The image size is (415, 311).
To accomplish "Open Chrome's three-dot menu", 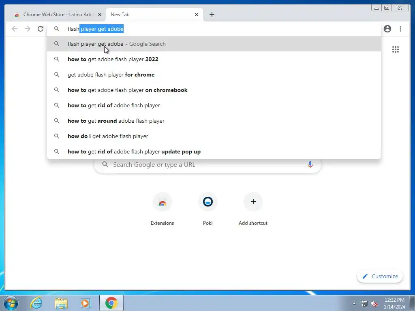I will point(400,29).
